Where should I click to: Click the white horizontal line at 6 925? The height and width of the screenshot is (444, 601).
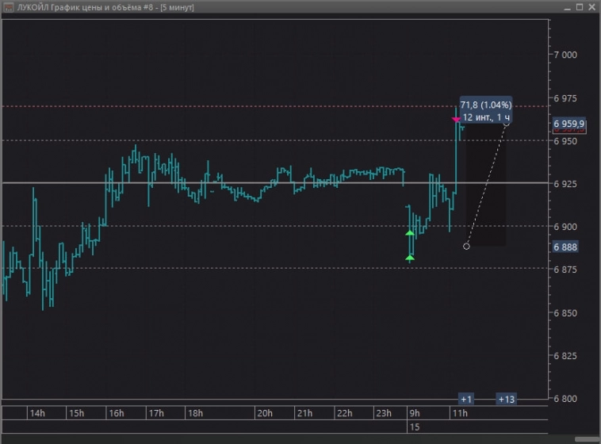coord(238,182)
